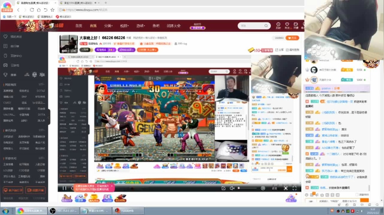The height and width of the screenshot is (215, 384).
Task: Open 鱼吧 in the Douyu navigation
Action: [x=156, y=26]
